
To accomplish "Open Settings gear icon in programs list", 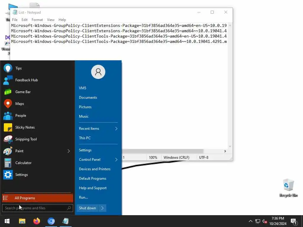I will pyautogui.click(x=8, y=175).
